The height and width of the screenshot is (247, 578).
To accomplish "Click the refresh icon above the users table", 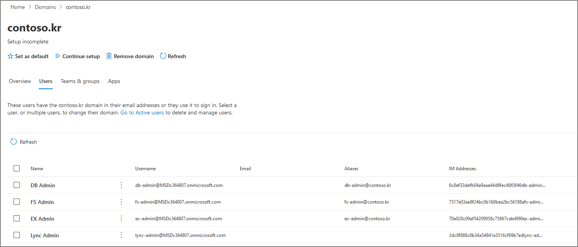I will [14, 142].
